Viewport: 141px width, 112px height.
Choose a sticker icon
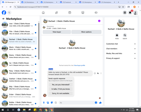[x=52, y=103]
